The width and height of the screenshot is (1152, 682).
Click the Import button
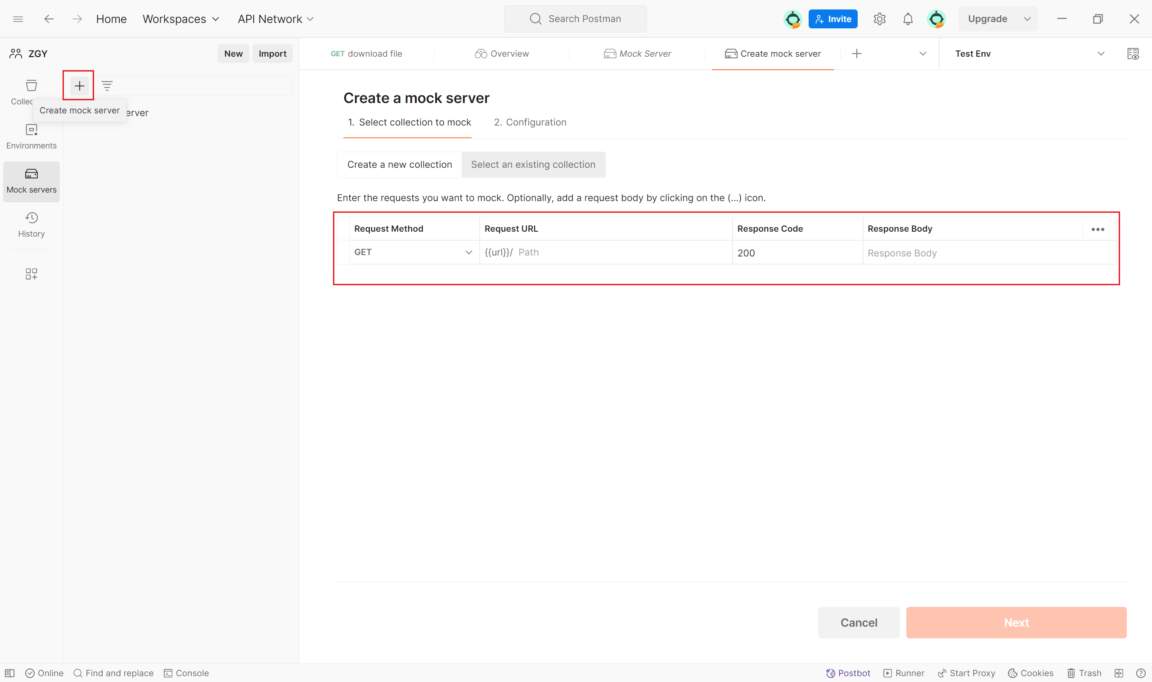[x=272, y=54]
